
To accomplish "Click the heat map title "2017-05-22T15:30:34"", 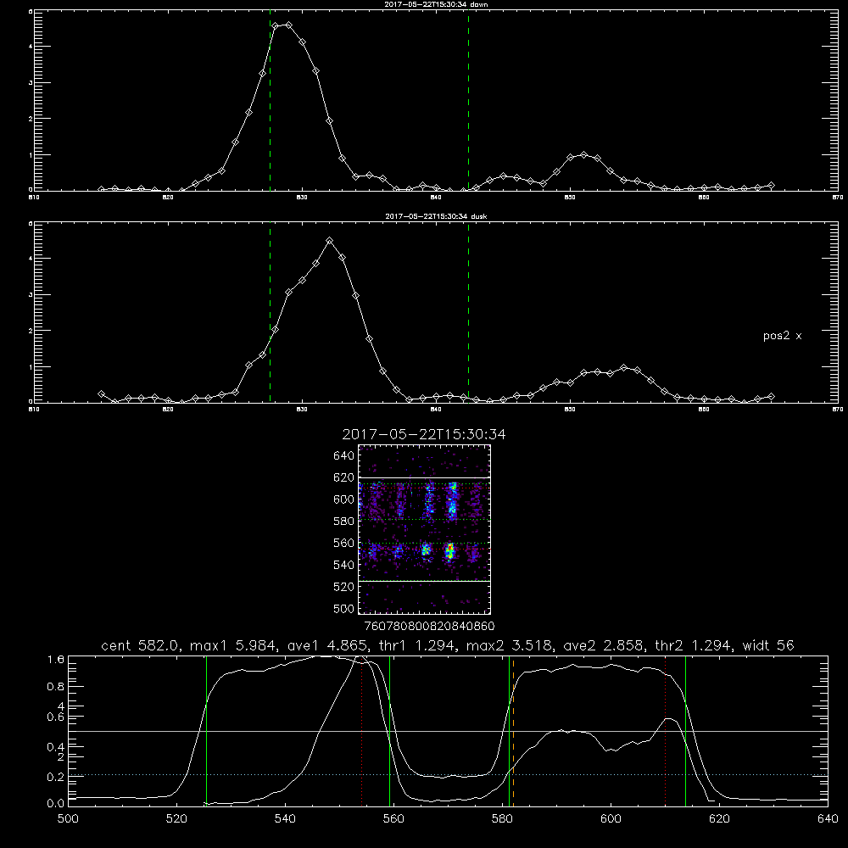I will pos(424,434).
